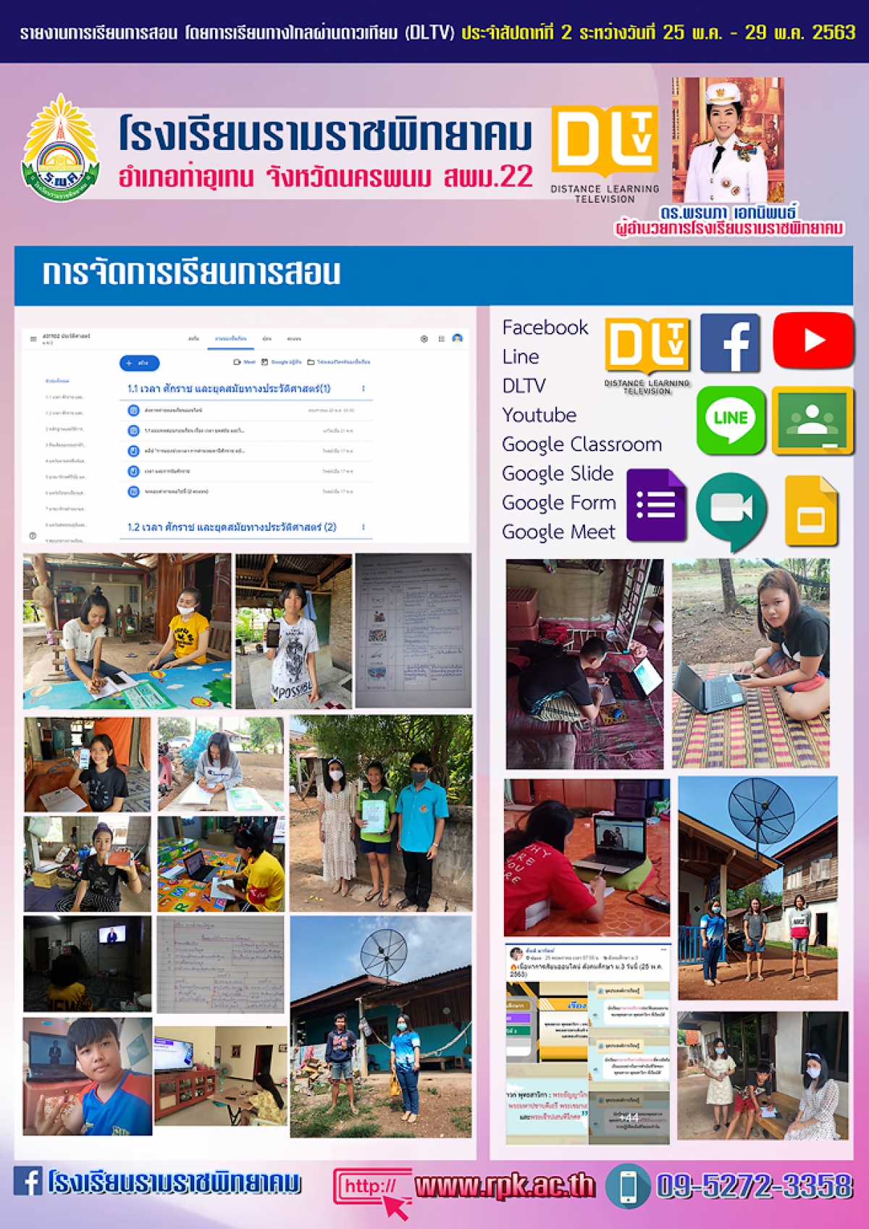Click the blue banner heading การจัดการเรียนการสอน

click(x=191, y=274)
